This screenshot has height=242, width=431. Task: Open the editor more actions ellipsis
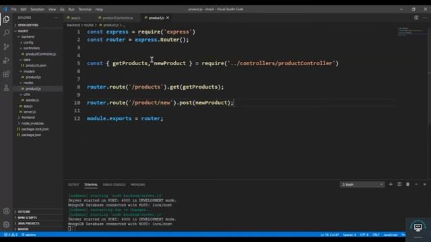click(x=425, y=17)
